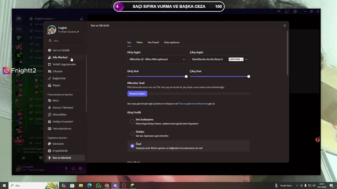Screen dimensions: 337x189
Task: Switch to the Hata ayıklama tab
Action: coord(172,42)
